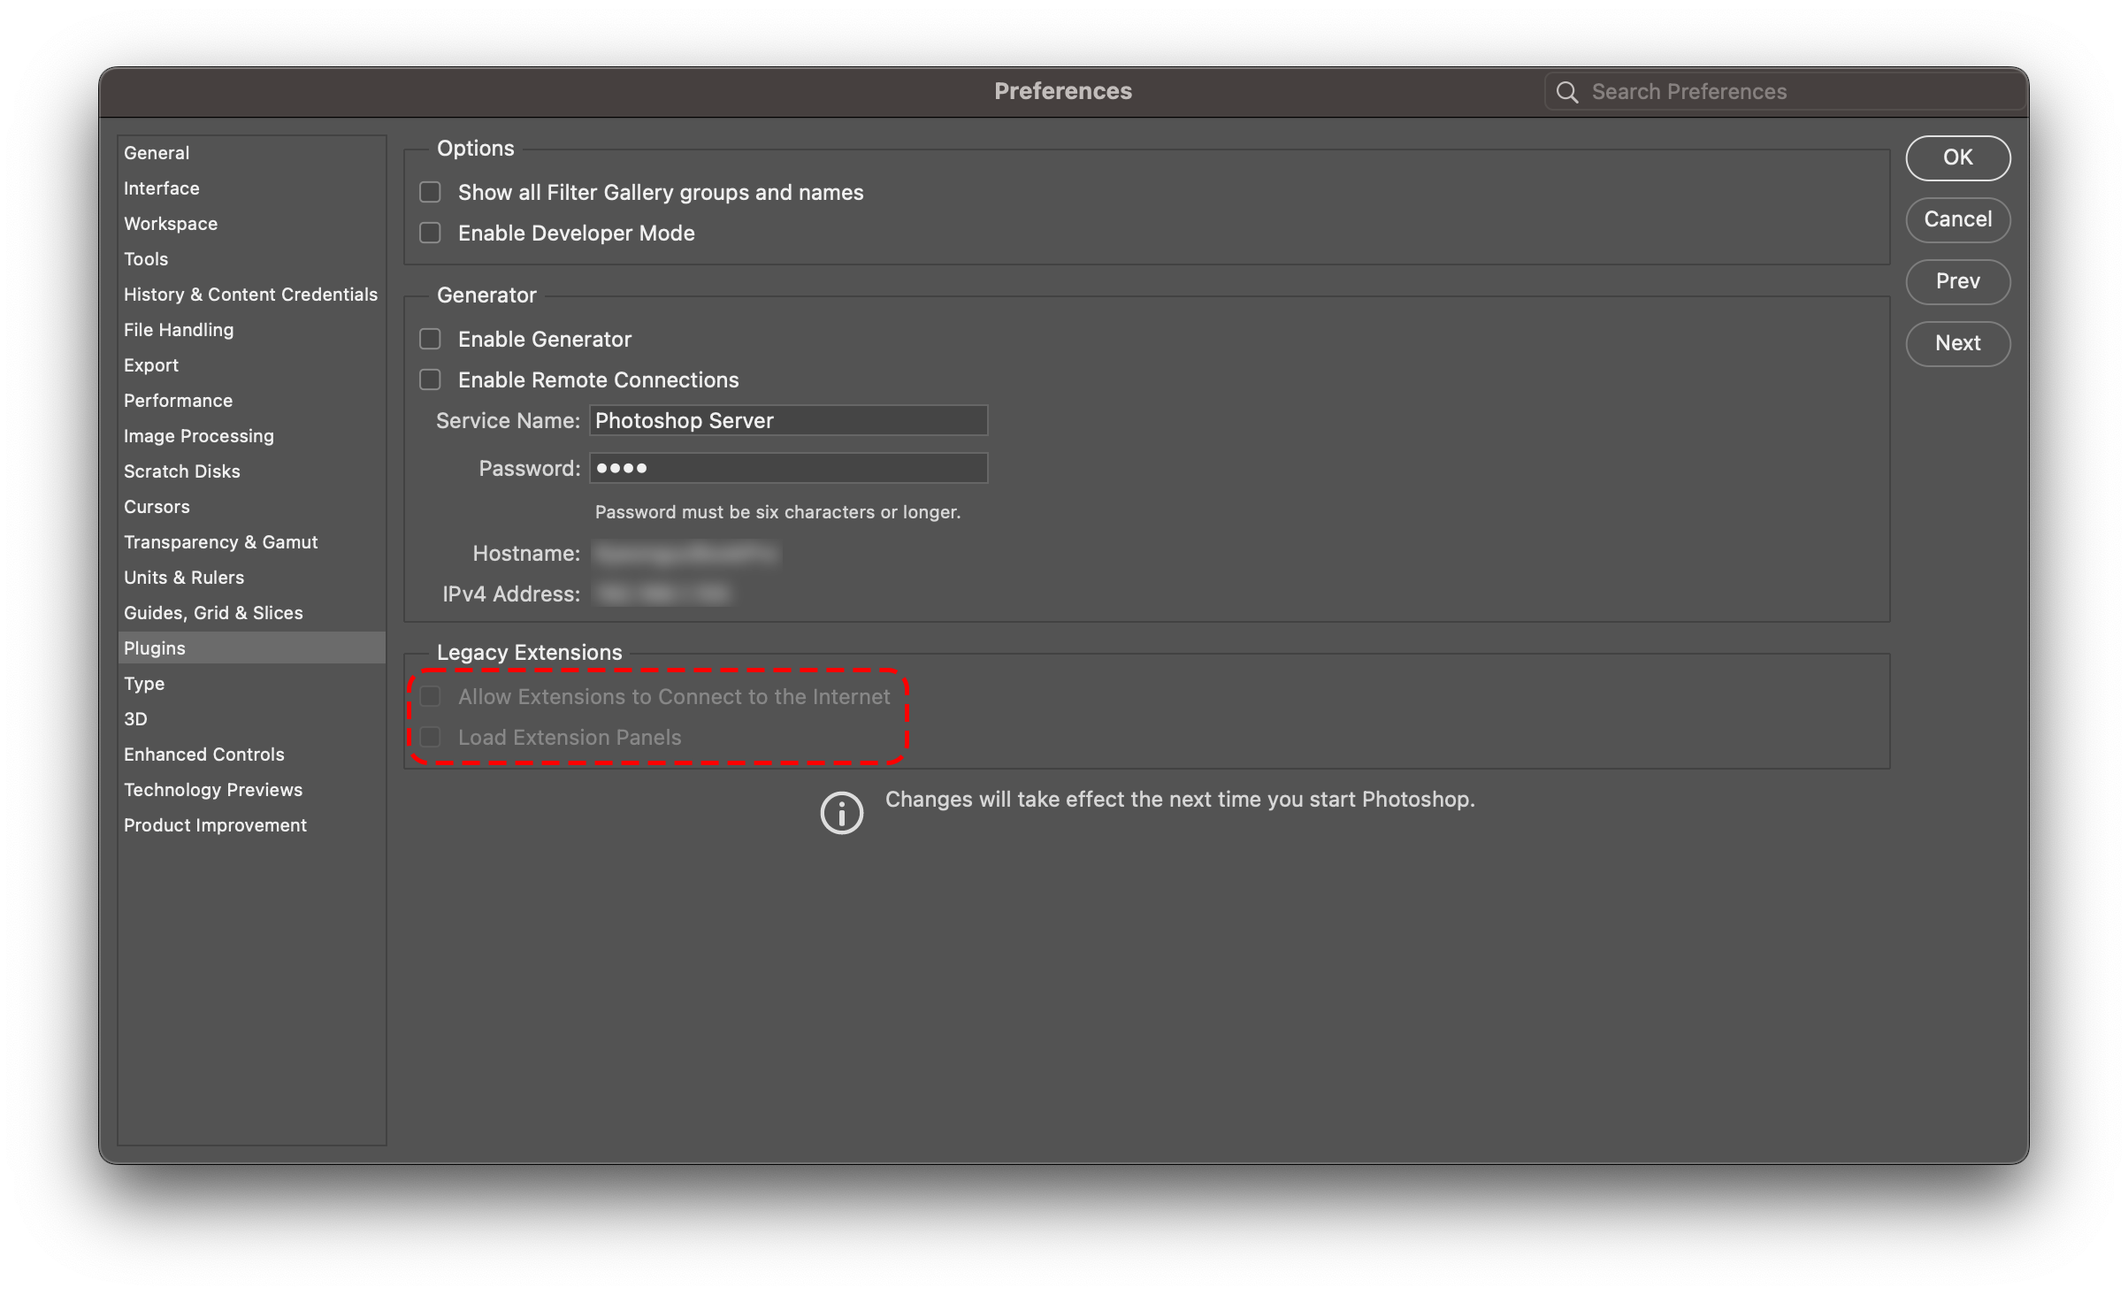This screenshot has width=2128, height=1295.
Task: Toggle Enable Developer Mode checkbox
Action: click(430, 233)
